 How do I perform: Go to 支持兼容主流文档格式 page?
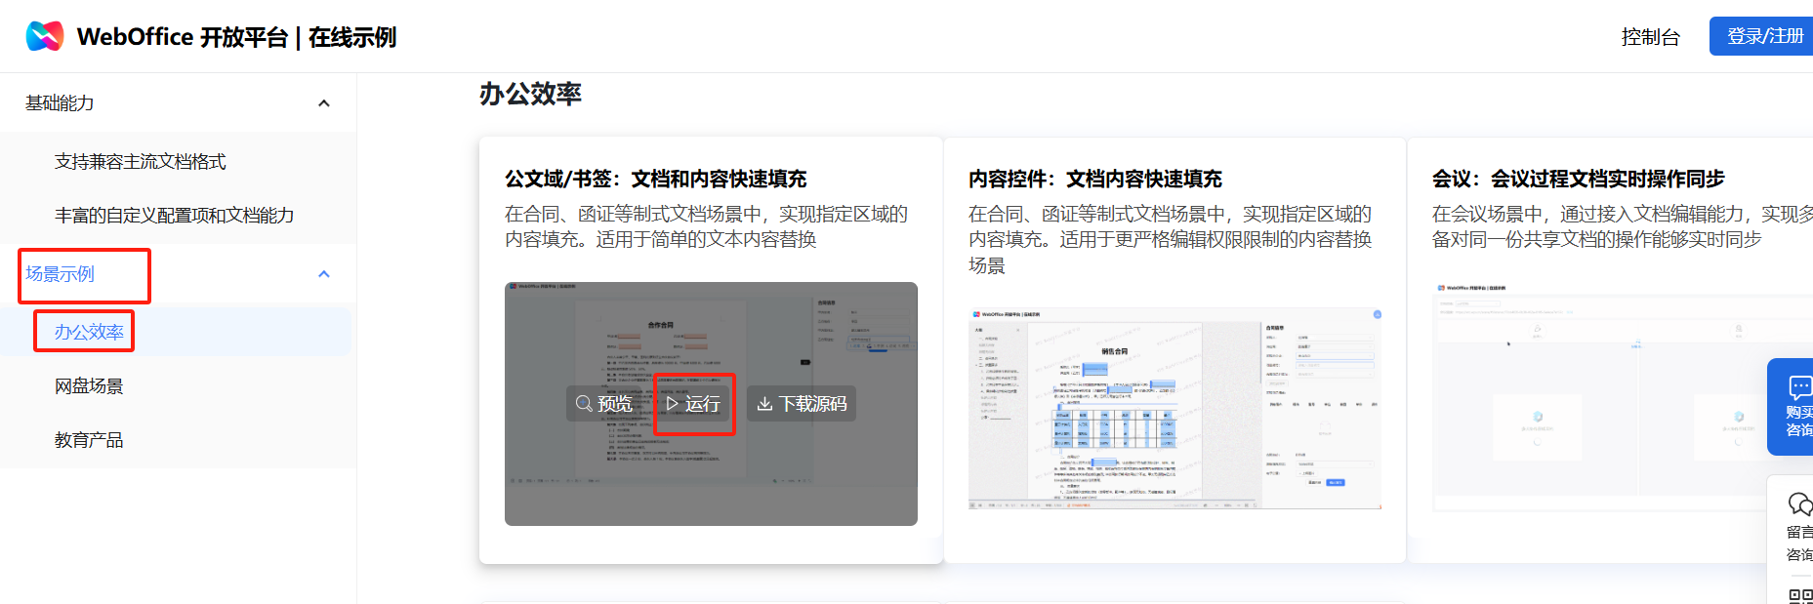click(x=141, y=162)
